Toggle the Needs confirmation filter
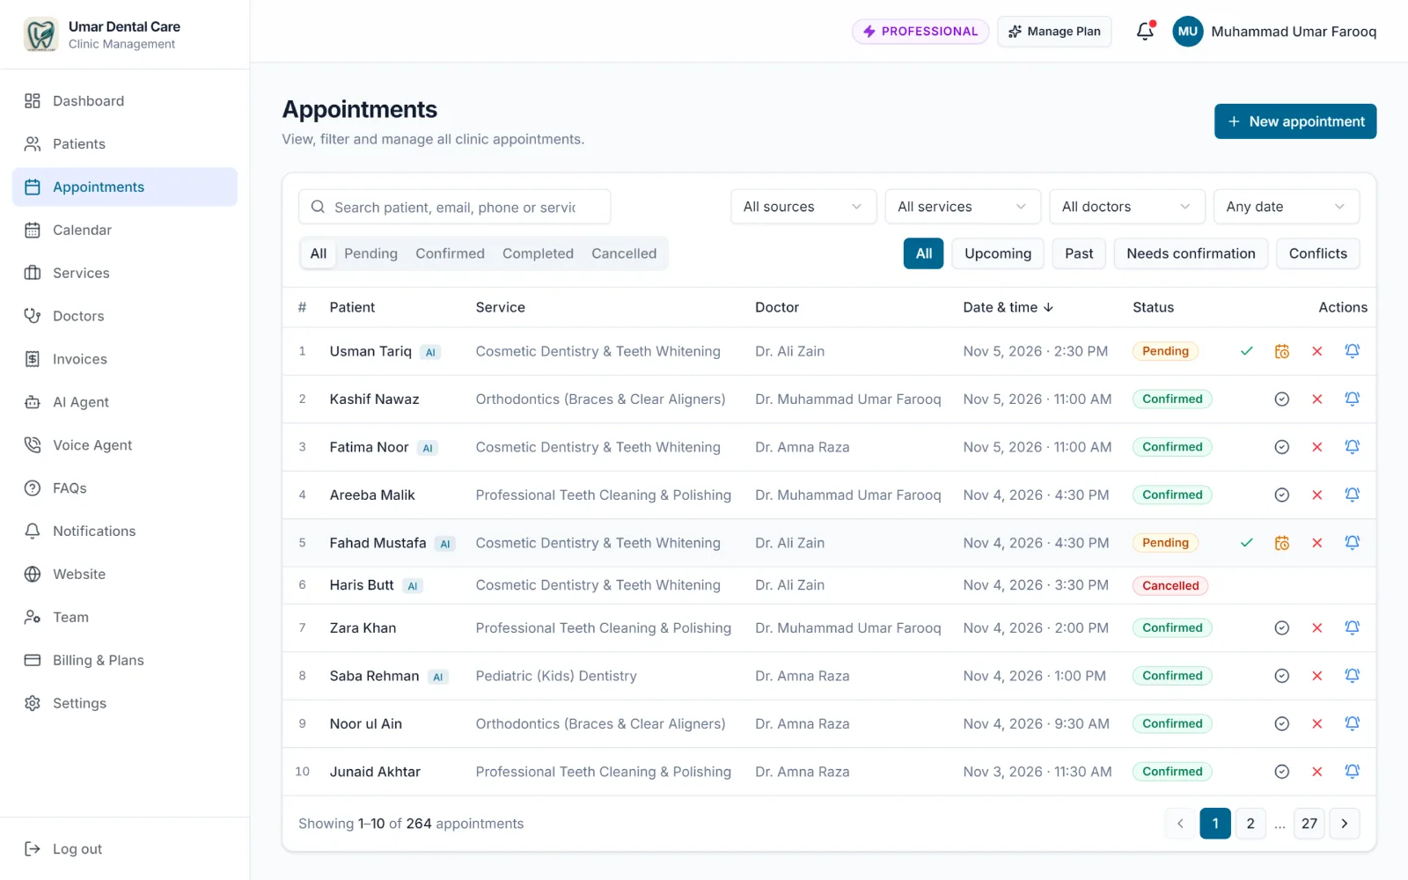Image resolution: width=1408 pixels, height=880 pixels. tap(1191, 253)
